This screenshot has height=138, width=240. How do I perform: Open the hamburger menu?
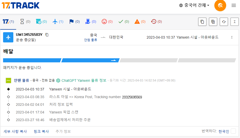(234, 5)
